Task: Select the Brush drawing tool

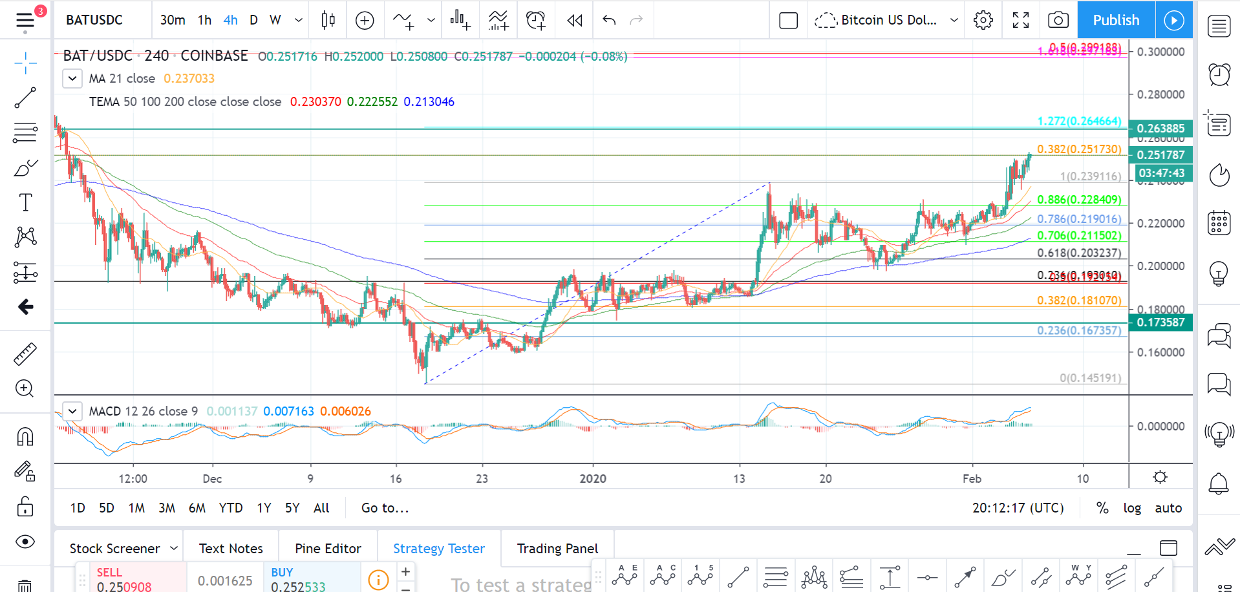Action: (x=25, y=167)
